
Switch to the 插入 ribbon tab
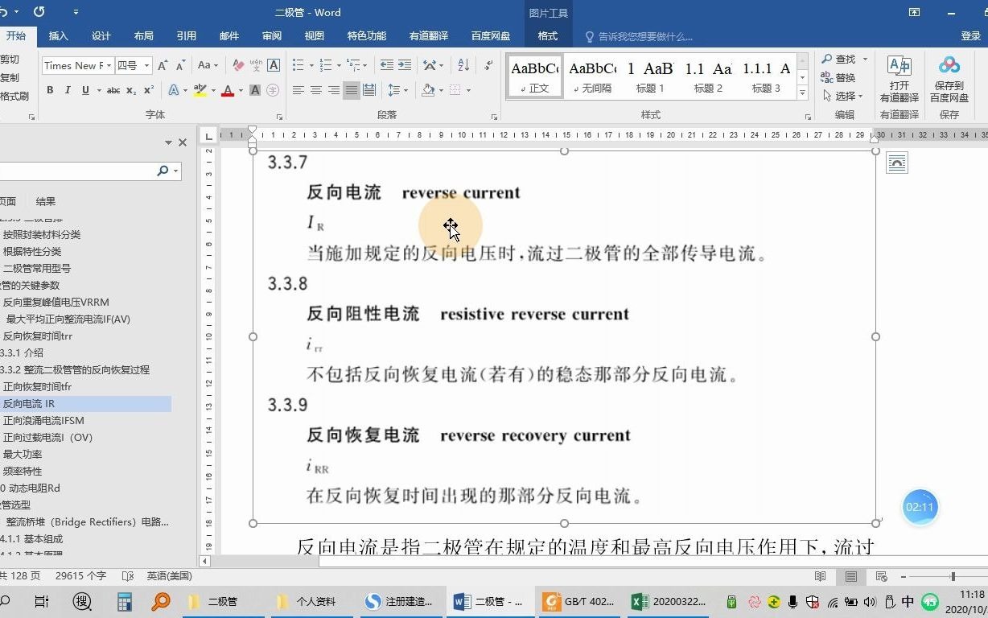click(58, 35)
